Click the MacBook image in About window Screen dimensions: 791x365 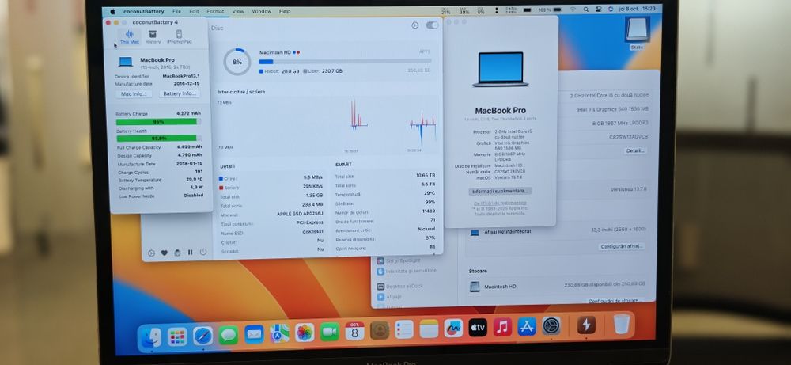(x=501, y=69)
